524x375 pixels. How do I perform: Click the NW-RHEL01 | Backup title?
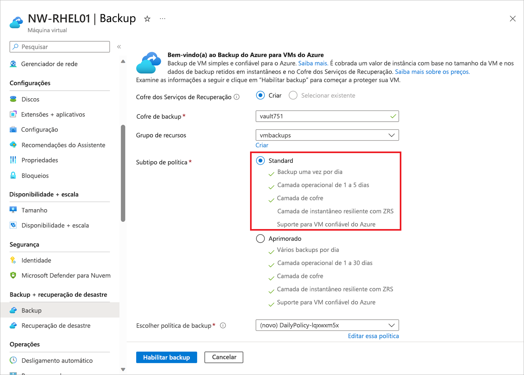(82, 18)
